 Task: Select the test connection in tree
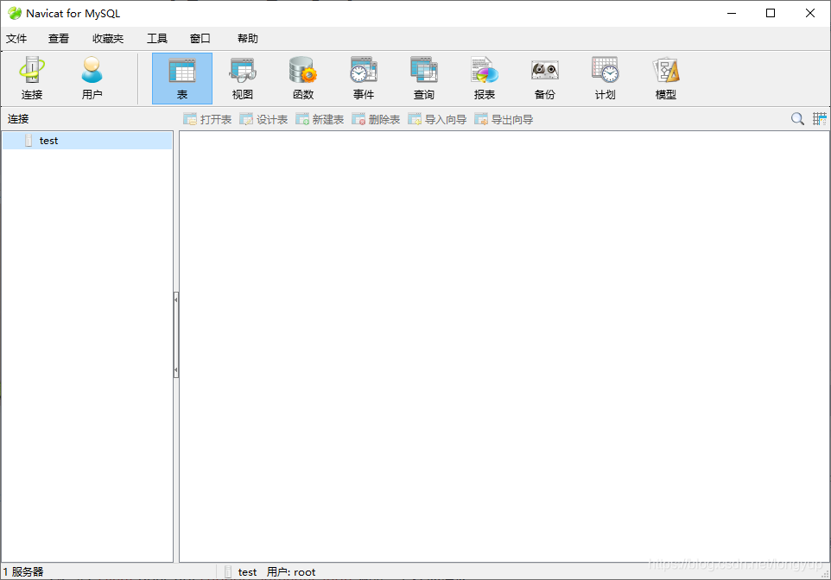87,141
